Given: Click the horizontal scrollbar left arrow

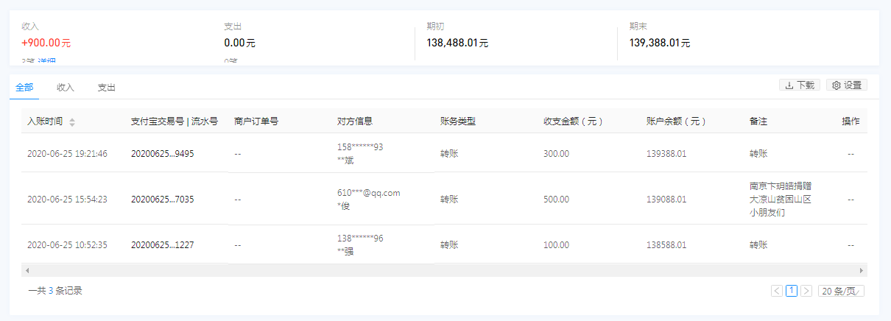Looking at the screenshot, I should (26, 270).
